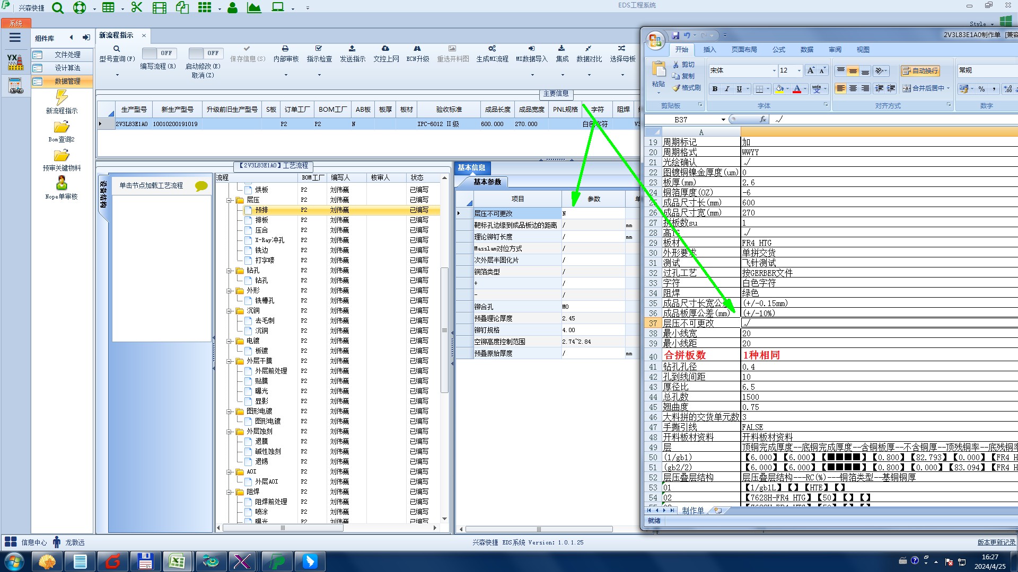The image size is (1018, 572).
Task: Open 新流程指示 lightning sidebar icon
Action: click(x=62, y=97)
